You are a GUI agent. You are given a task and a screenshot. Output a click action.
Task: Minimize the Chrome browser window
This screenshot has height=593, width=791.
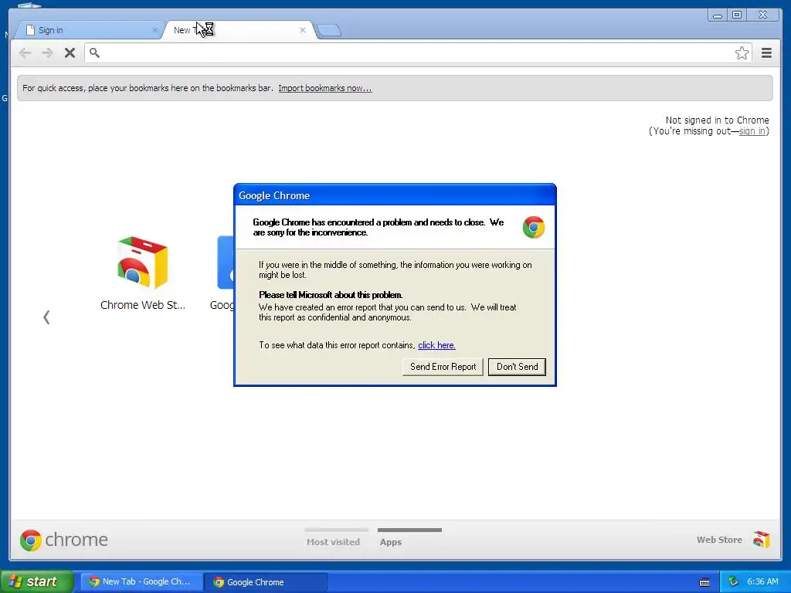point(717,15)
